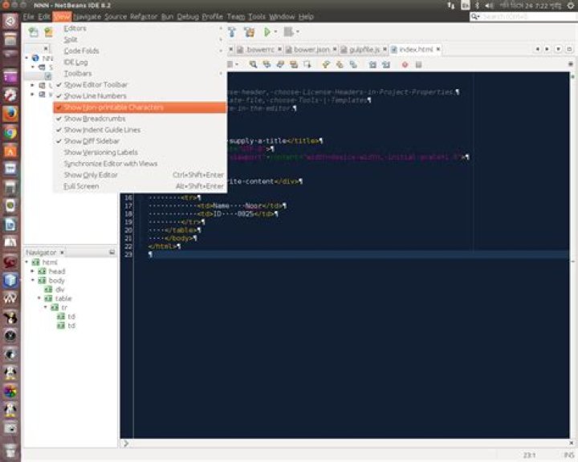Collapse the body node in Navigator
The image size is (578, 462).
pyautogui.click(x=33, y=281)
